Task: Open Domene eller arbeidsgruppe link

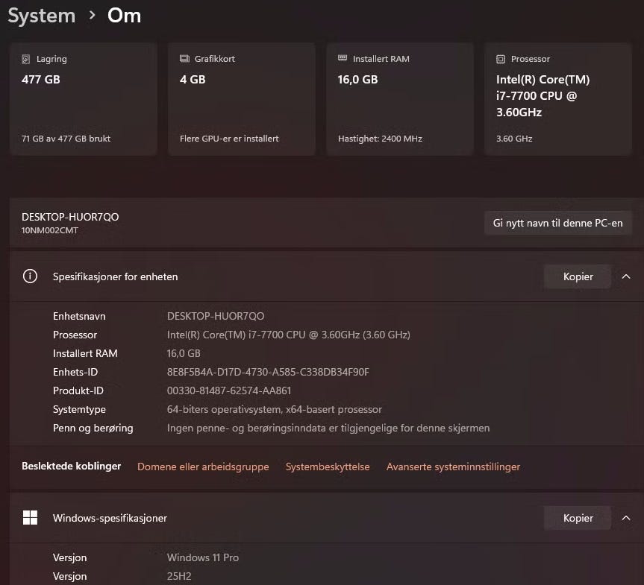Action: 203,467
